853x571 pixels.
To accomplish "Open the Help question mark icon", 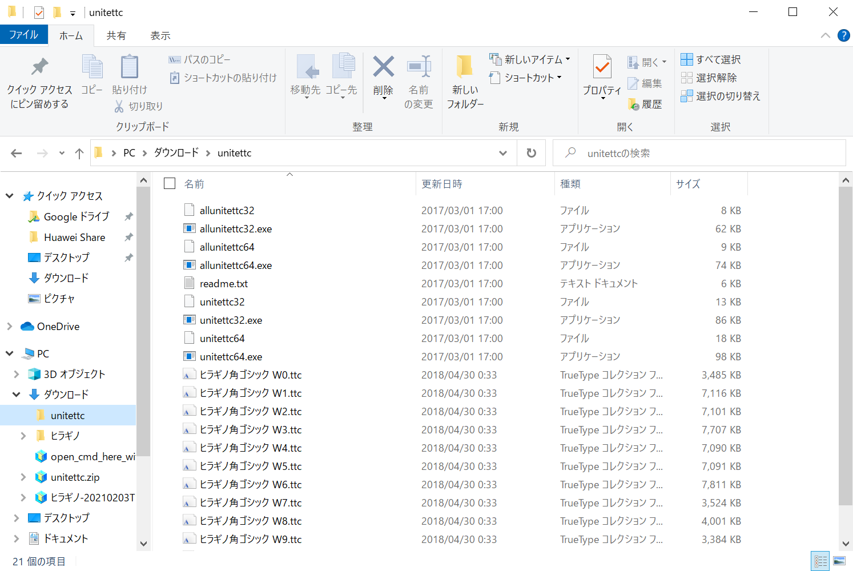I will pos(843,35).
